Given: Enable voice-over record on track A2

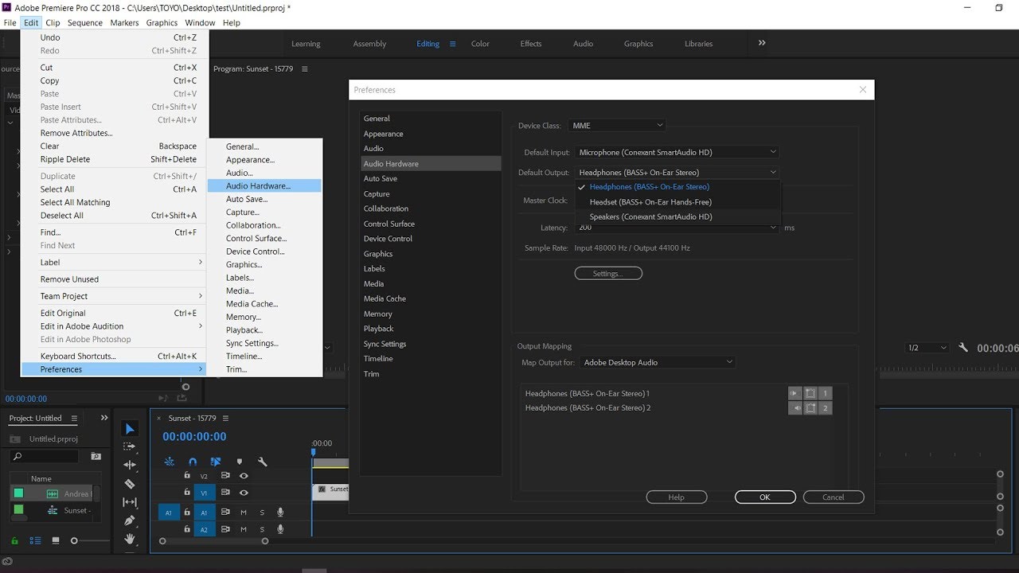Looking at the screenshot, I should coord(280,529).
